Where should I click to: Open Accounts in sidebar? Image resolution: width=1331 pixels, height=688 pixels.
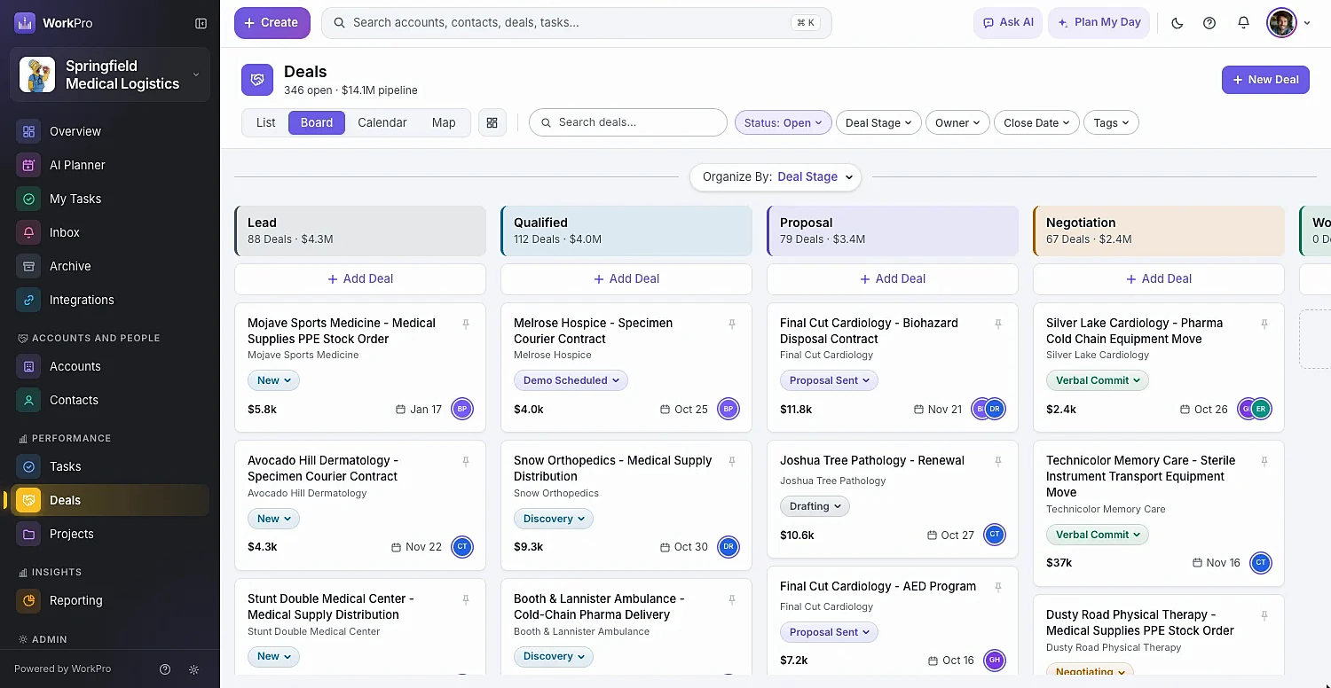pos(110,366)
